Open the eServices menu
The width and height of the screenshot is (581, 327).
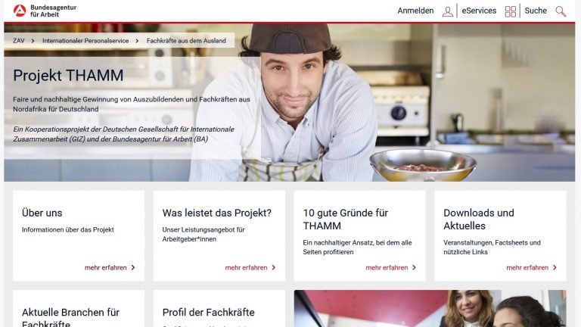tap(479, 11)
